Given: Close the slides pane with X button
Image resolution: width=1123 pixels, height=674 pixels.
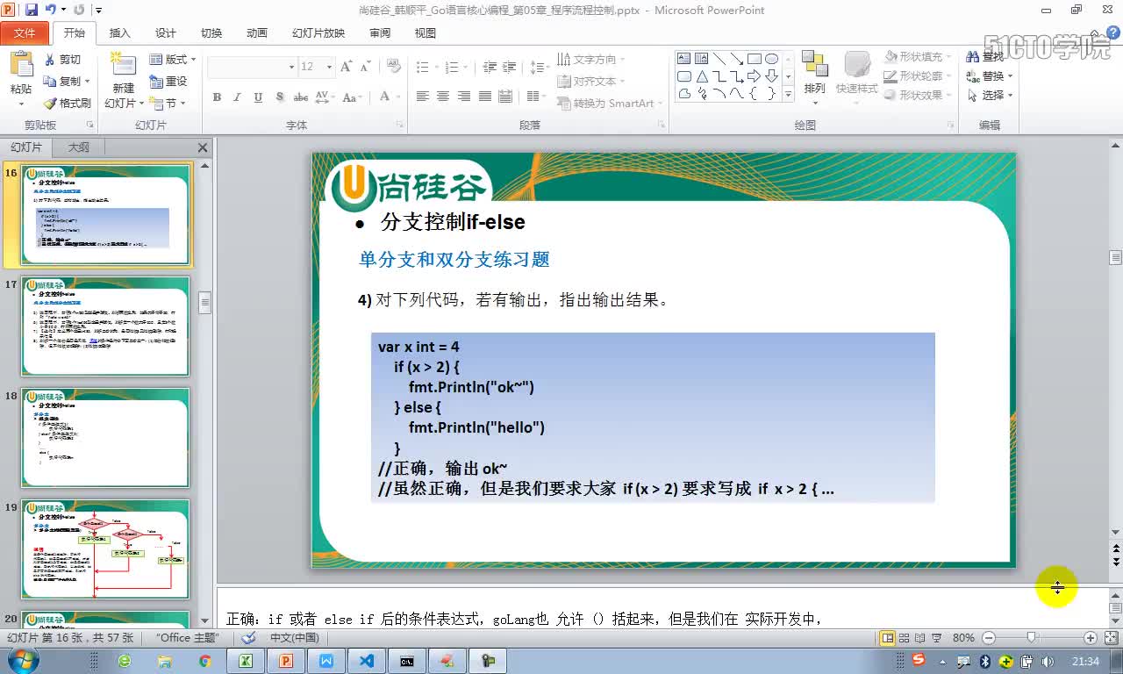Looking at the screenshot, I should pyautogui.click(x=203, y=147).
